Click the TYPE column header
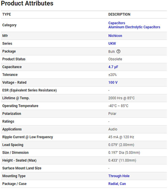This screenshot has width=168, height=189. 6,14
